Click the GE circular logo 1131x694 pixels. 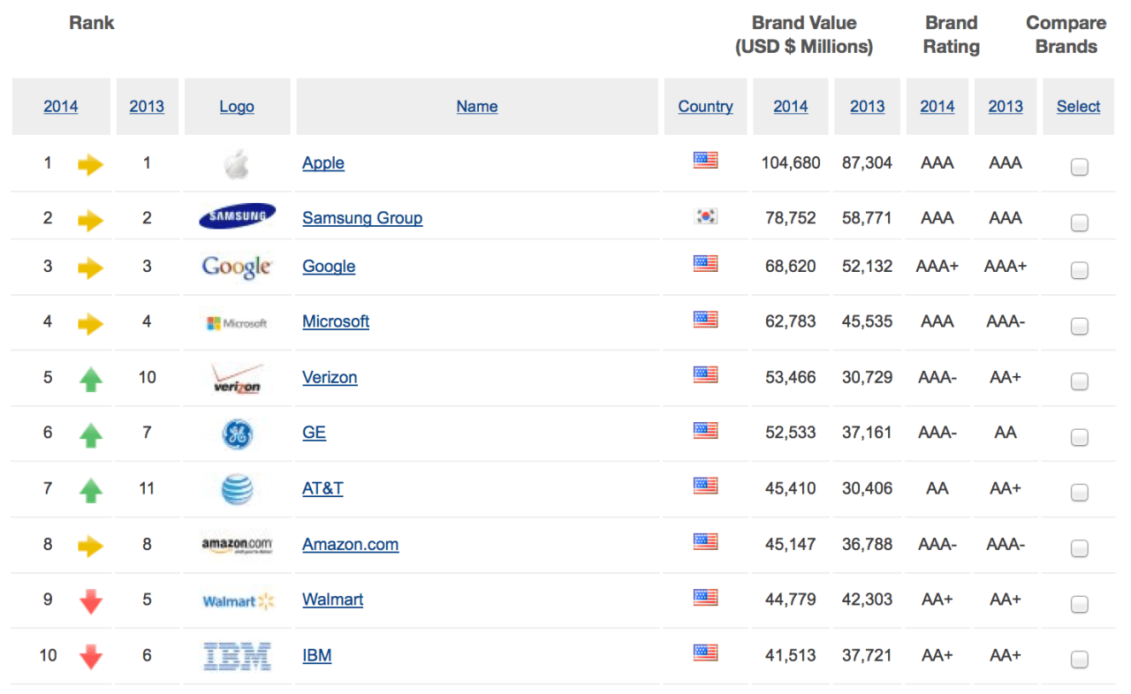point(237,434)
